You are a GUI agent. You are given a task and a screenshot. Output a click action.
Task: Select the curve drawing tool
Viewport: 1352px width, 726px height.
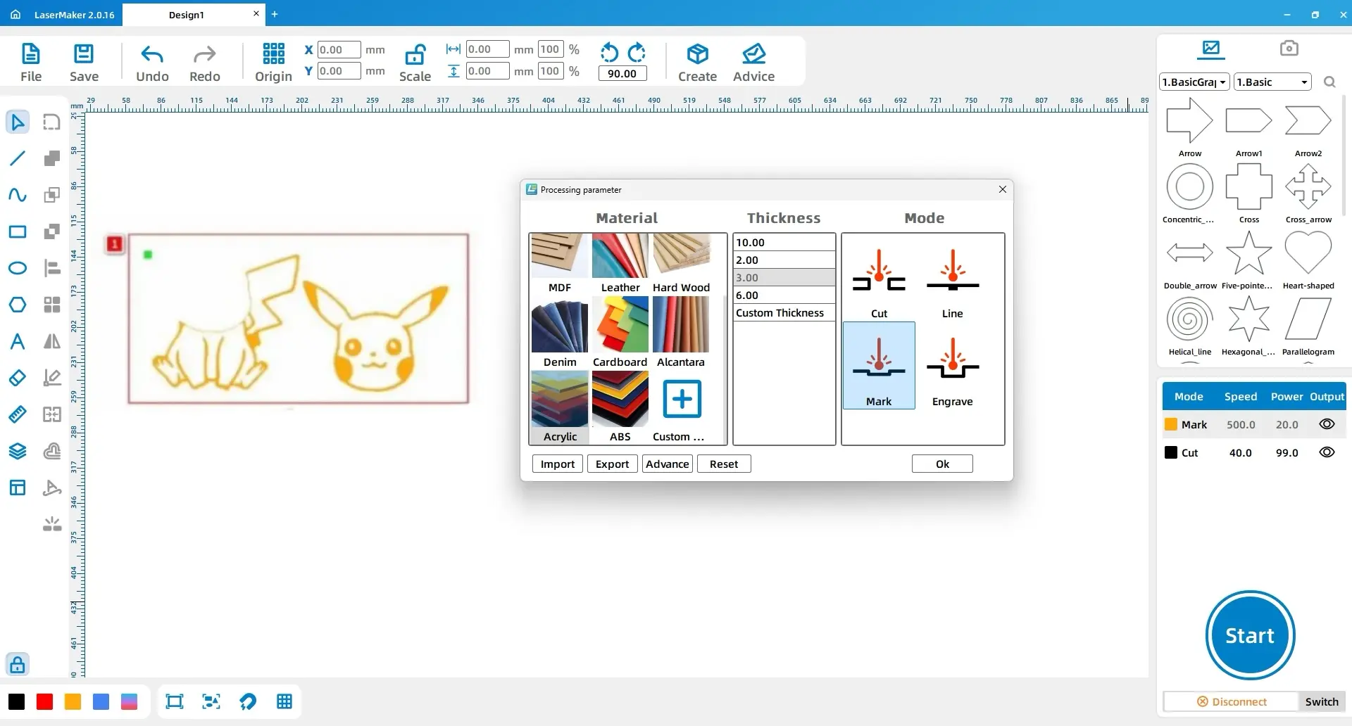coord(18,195)
